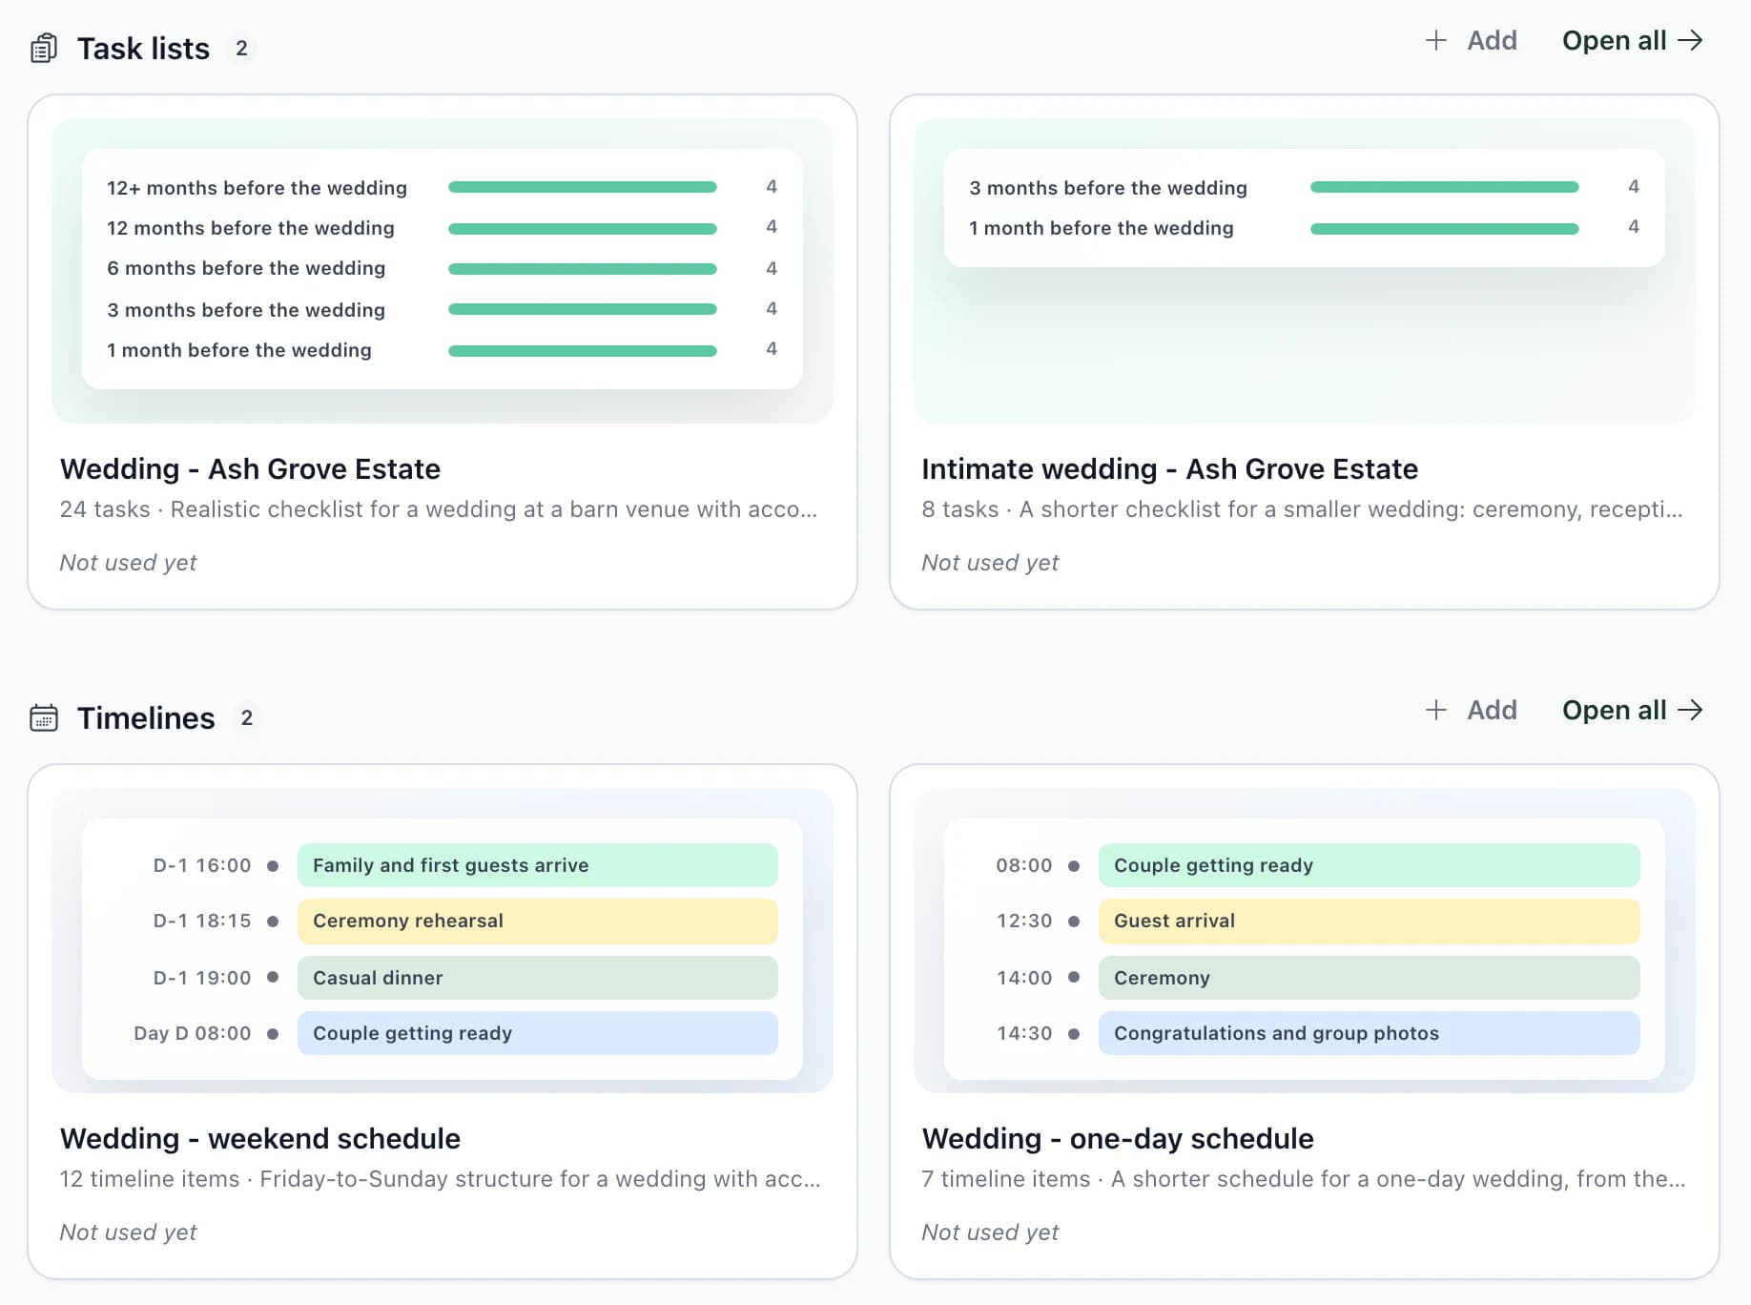Click the weekend schedule preview thumbnail
Image resolution: width=1751 pixels, height=1305 pixels.
pos(443,941)
